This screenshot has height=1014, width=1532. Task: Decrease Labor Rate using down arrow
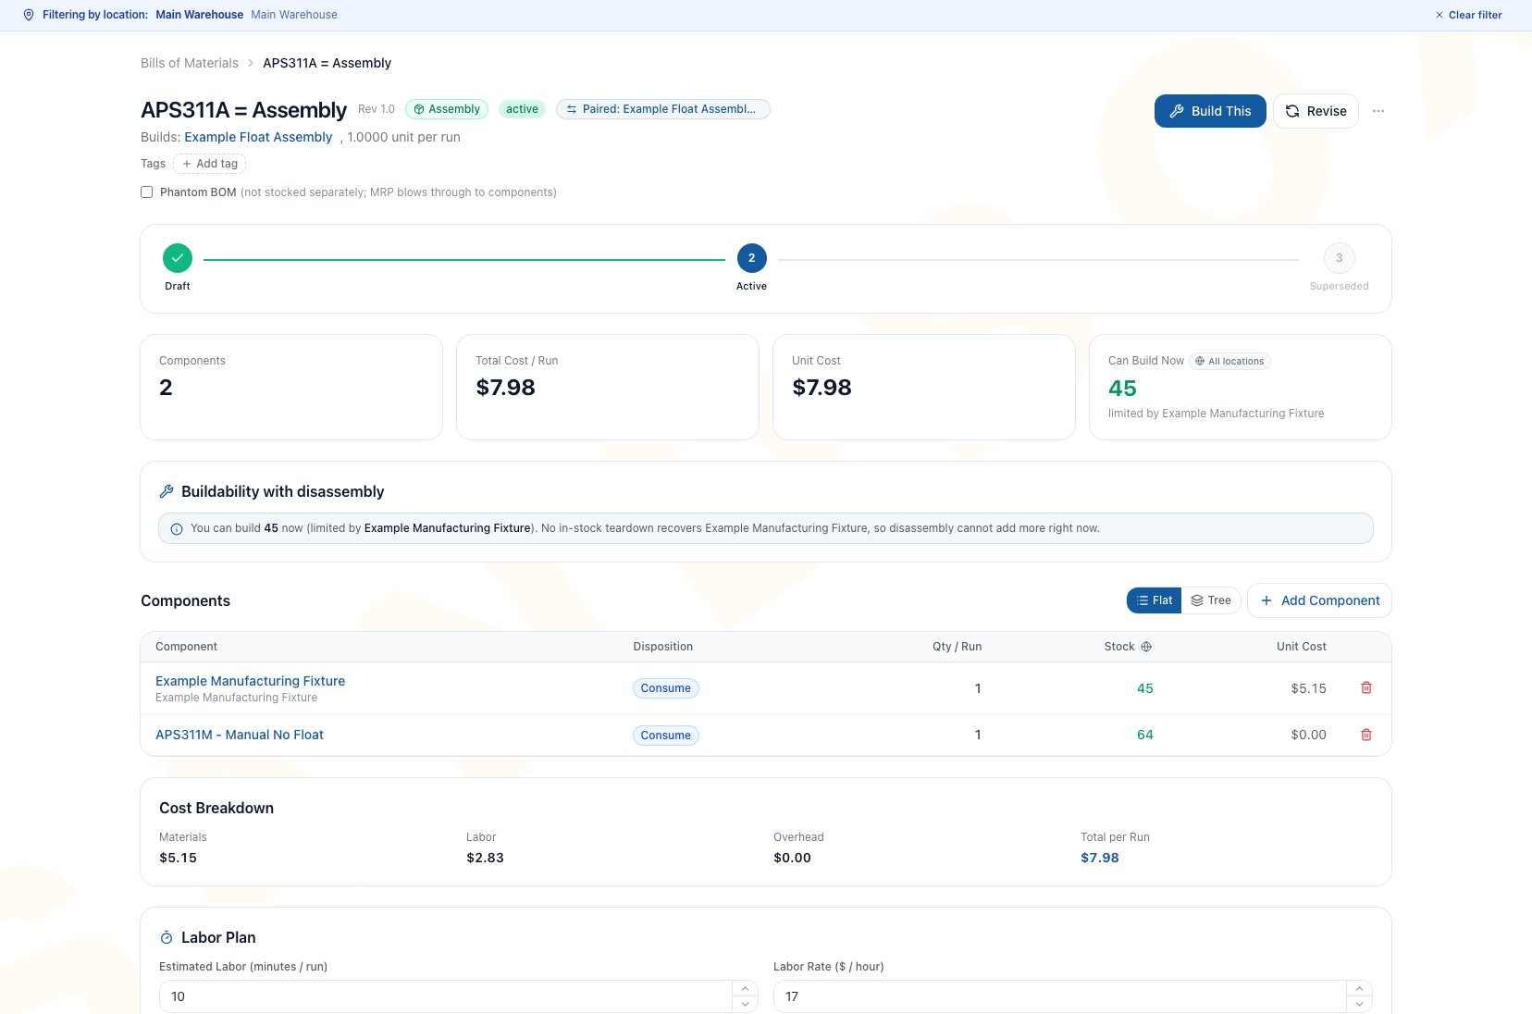coord(1359,1005)
